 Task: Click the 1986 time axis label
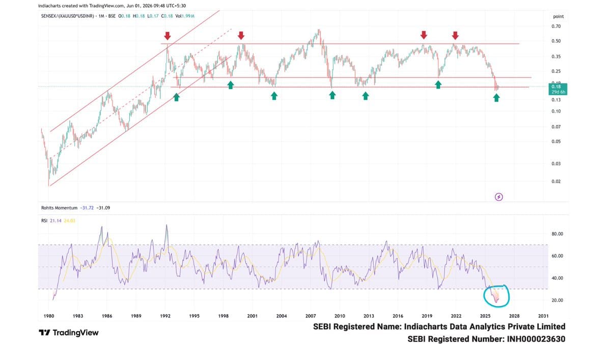(107, 316)
